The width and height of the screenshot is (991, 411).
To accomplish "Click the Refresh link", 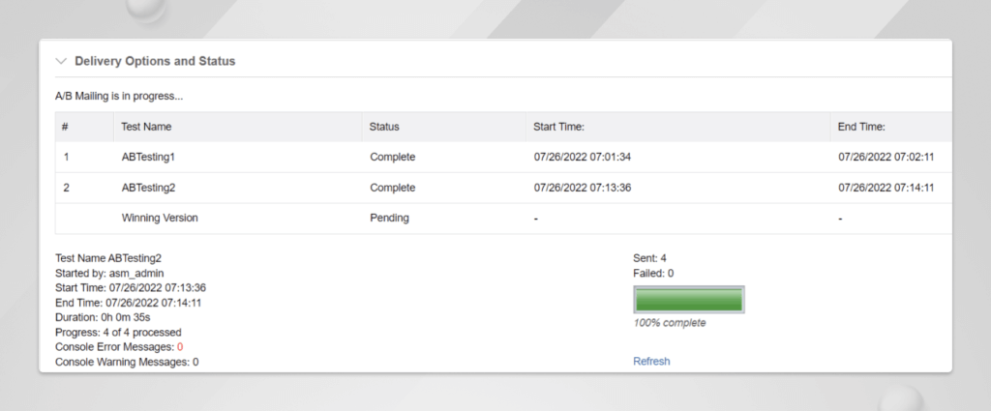I will [650, 362].
